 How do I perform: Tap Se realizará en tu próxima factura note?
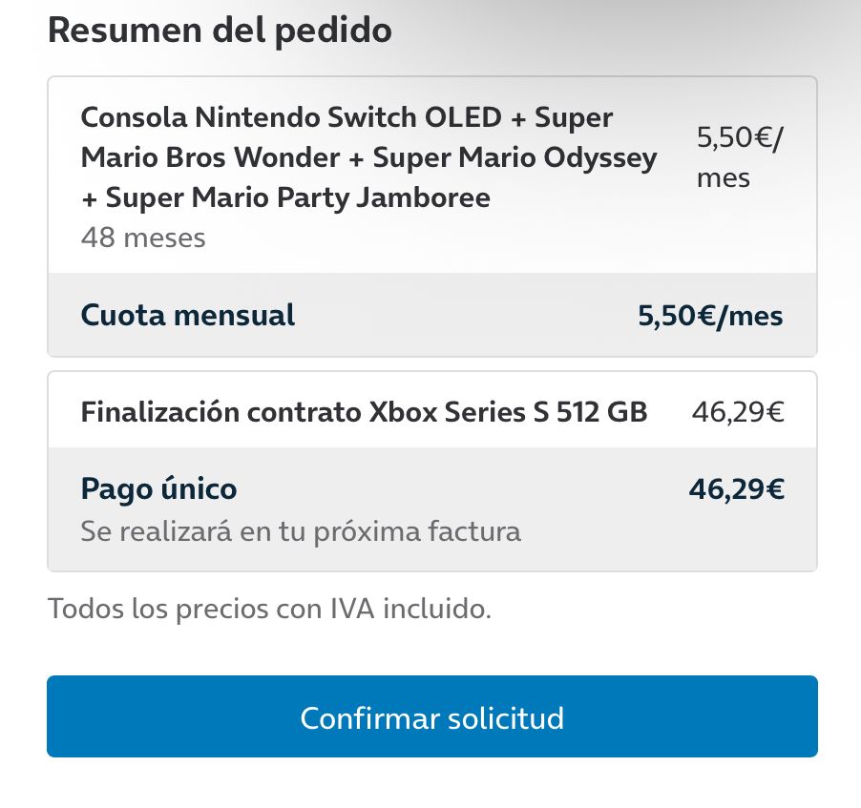[x=301, y=530]
